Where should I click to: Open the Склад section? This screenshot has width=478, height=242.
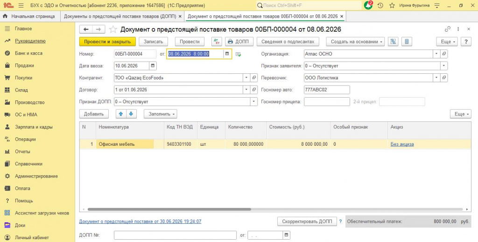click(21, 90)
